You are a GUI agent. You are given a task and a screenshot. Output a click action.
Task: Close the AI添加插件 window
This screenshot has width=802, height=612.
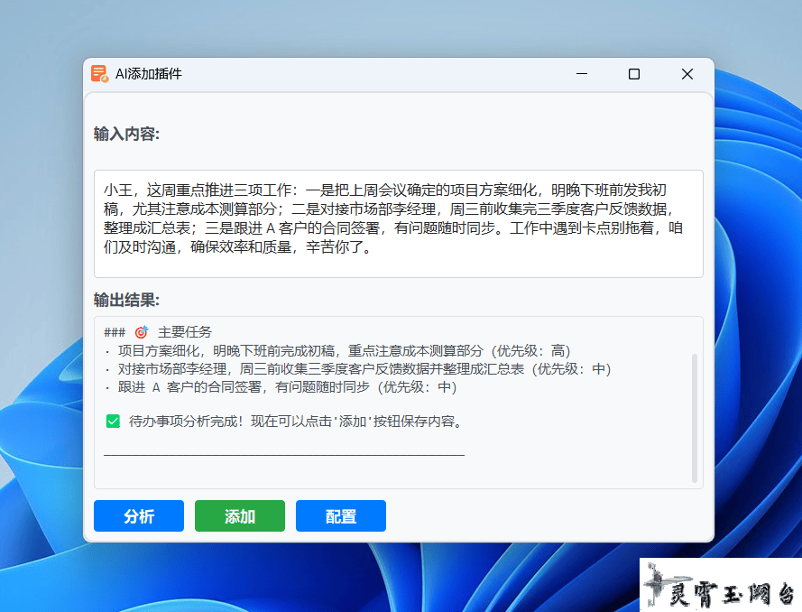pyautogui.click(x=687, y=74)
